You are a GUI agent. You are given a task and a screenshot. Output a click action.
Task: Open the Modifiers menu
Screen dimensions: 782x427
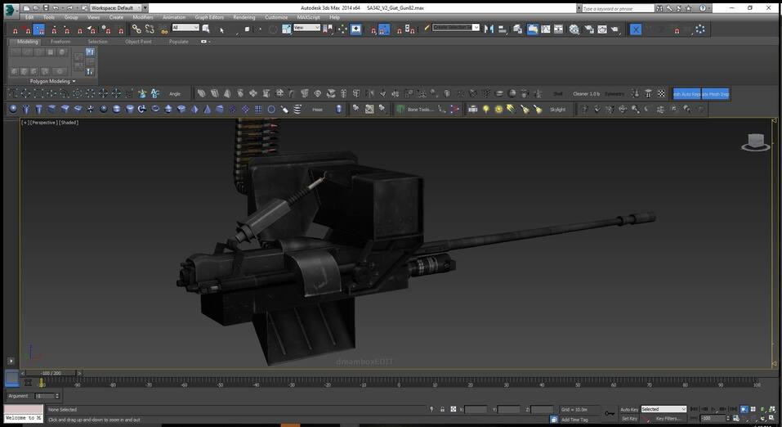pos(142,17)
